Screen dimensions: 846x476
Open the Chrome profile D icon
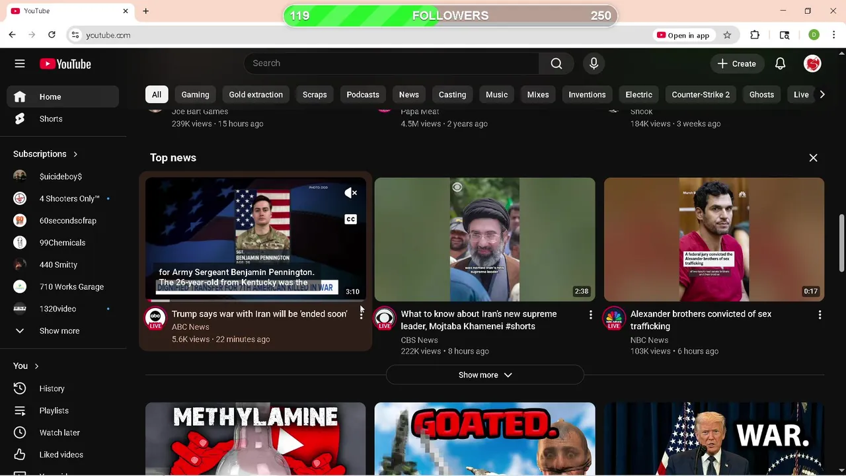pyautogui.click(x=814, y=35)
